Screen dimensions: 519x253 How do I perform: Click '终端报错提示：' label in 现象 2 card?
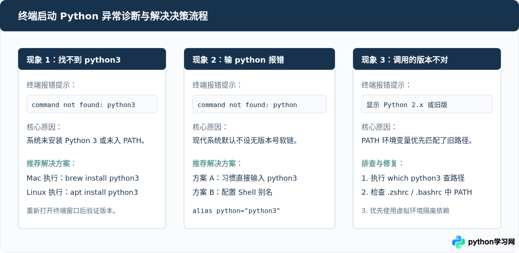(217, 85)
